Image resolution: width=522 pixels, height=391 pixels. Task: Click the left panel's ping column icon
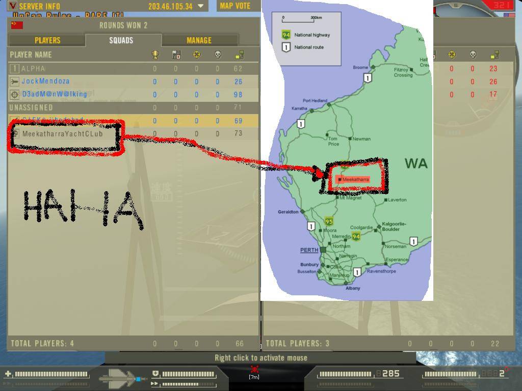pos(239,54)
